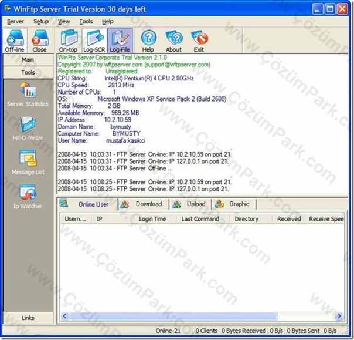Open the About toolbar icon
The image size is (354, 340).
click(x=174, y=41)
